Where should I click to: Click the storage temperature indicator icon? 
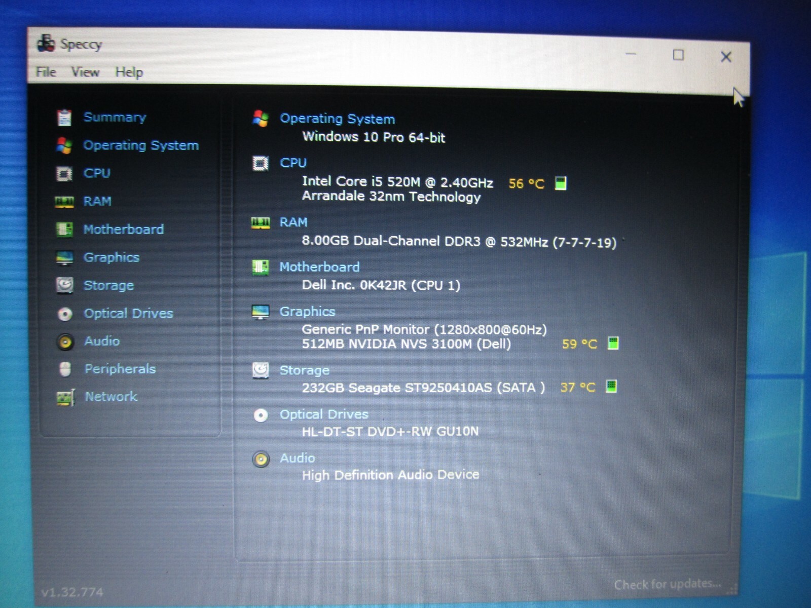click(x=611, y=387)
